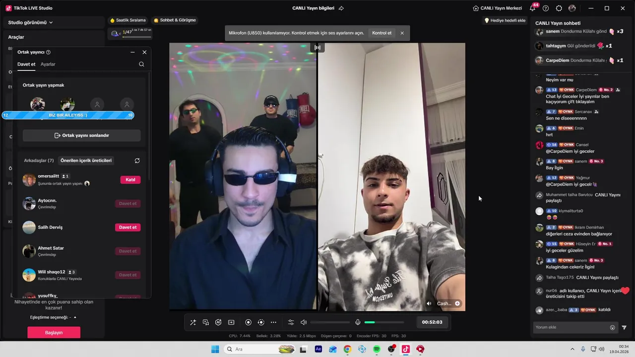Start recording with the record button
The image size is (635, 357).
point(249,322)
